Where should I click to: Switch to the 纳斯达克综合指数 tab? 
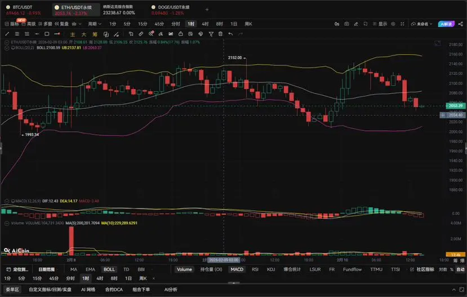click(x=119, y=10)
